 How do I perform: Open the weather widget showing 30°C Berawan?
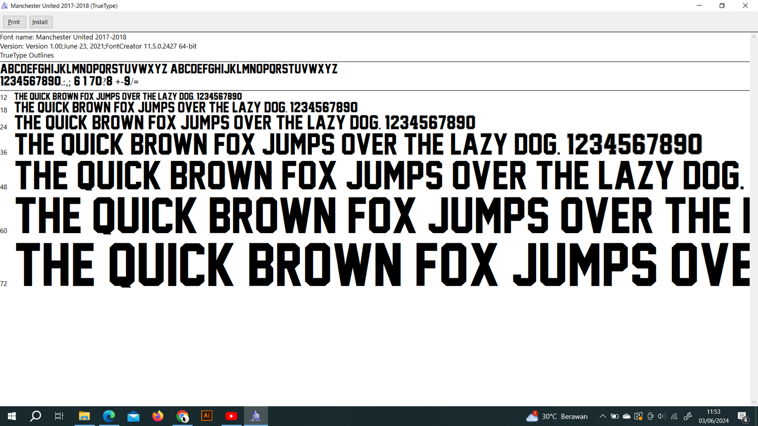pyautogui.click(x=557, y=417)
